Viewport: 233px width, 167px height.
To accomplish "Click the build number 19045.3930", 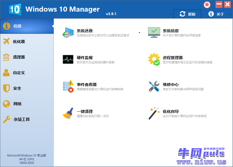I will [x=26, y=163].
